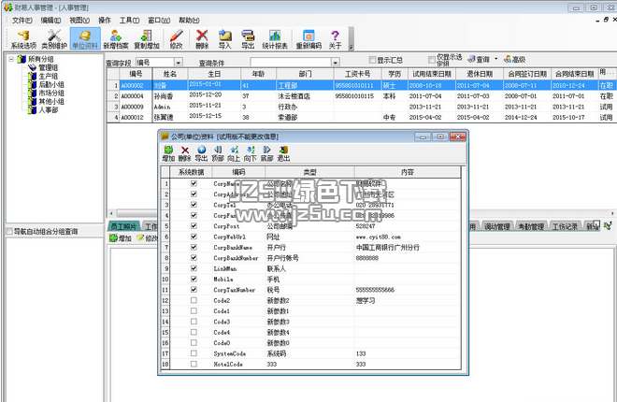Sort employee table by 年龄 column header

(x=258, y=74)
